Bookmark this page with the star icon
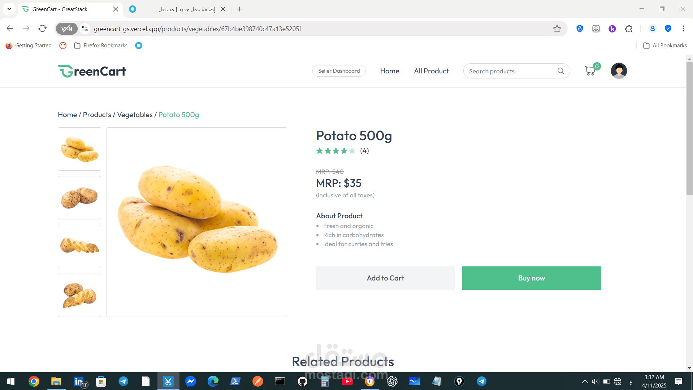Screen dimensions: 693x390 point(557,29)
